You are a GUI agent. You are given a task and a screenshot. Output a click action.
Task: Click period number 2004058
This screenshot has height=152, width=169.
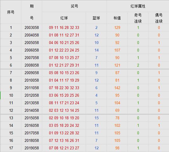pyautogui.click(x=32, y=35)
